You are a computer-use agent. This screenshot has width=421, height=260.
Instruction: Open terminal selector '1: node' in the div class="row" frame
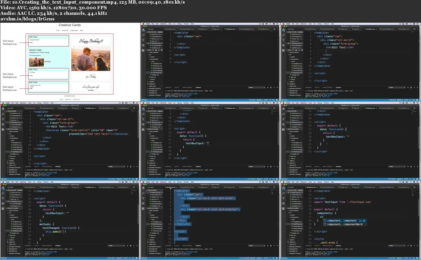pyautogui.click(x=257, y=87)
